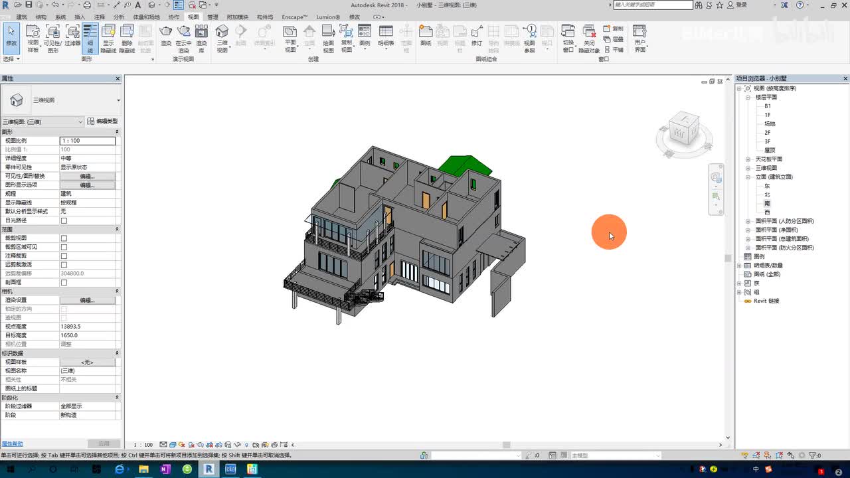Click the ViewCube in the 3D view
The height and width of the screenshot is (478, 850).
(683, 129)
